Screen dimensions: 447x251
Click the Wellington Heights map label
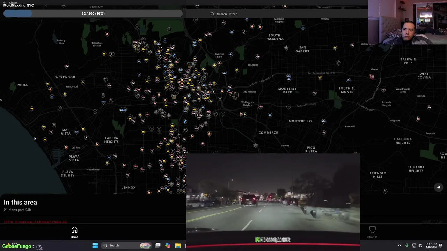click(x=247, y=104)
